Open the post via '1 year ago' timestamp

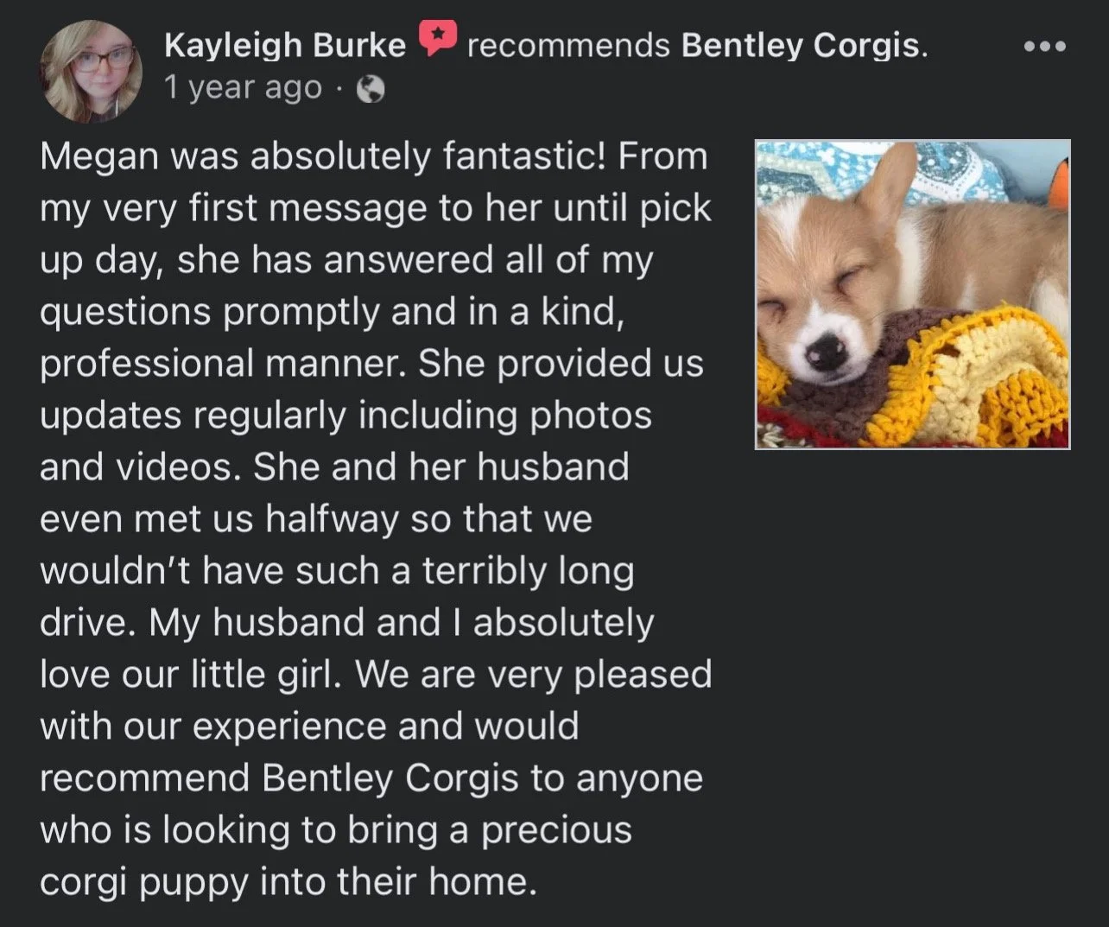point(243,87)
